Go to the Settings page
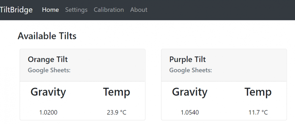 pos(76,10)
